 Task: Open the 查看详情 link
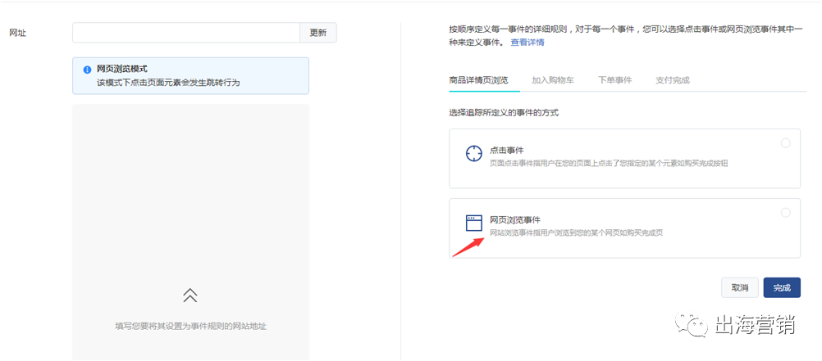527,43
